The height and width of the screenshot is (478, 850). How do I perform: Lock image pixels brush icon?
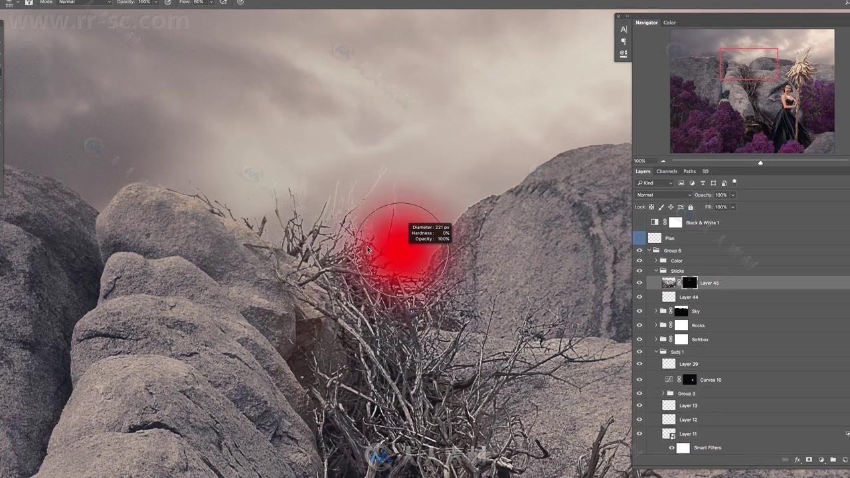661,206
